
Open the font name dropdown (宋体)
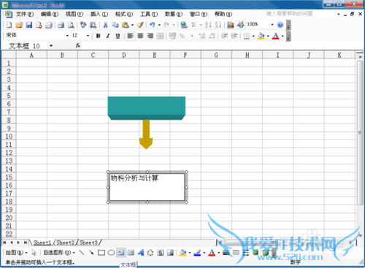(67, 36)
